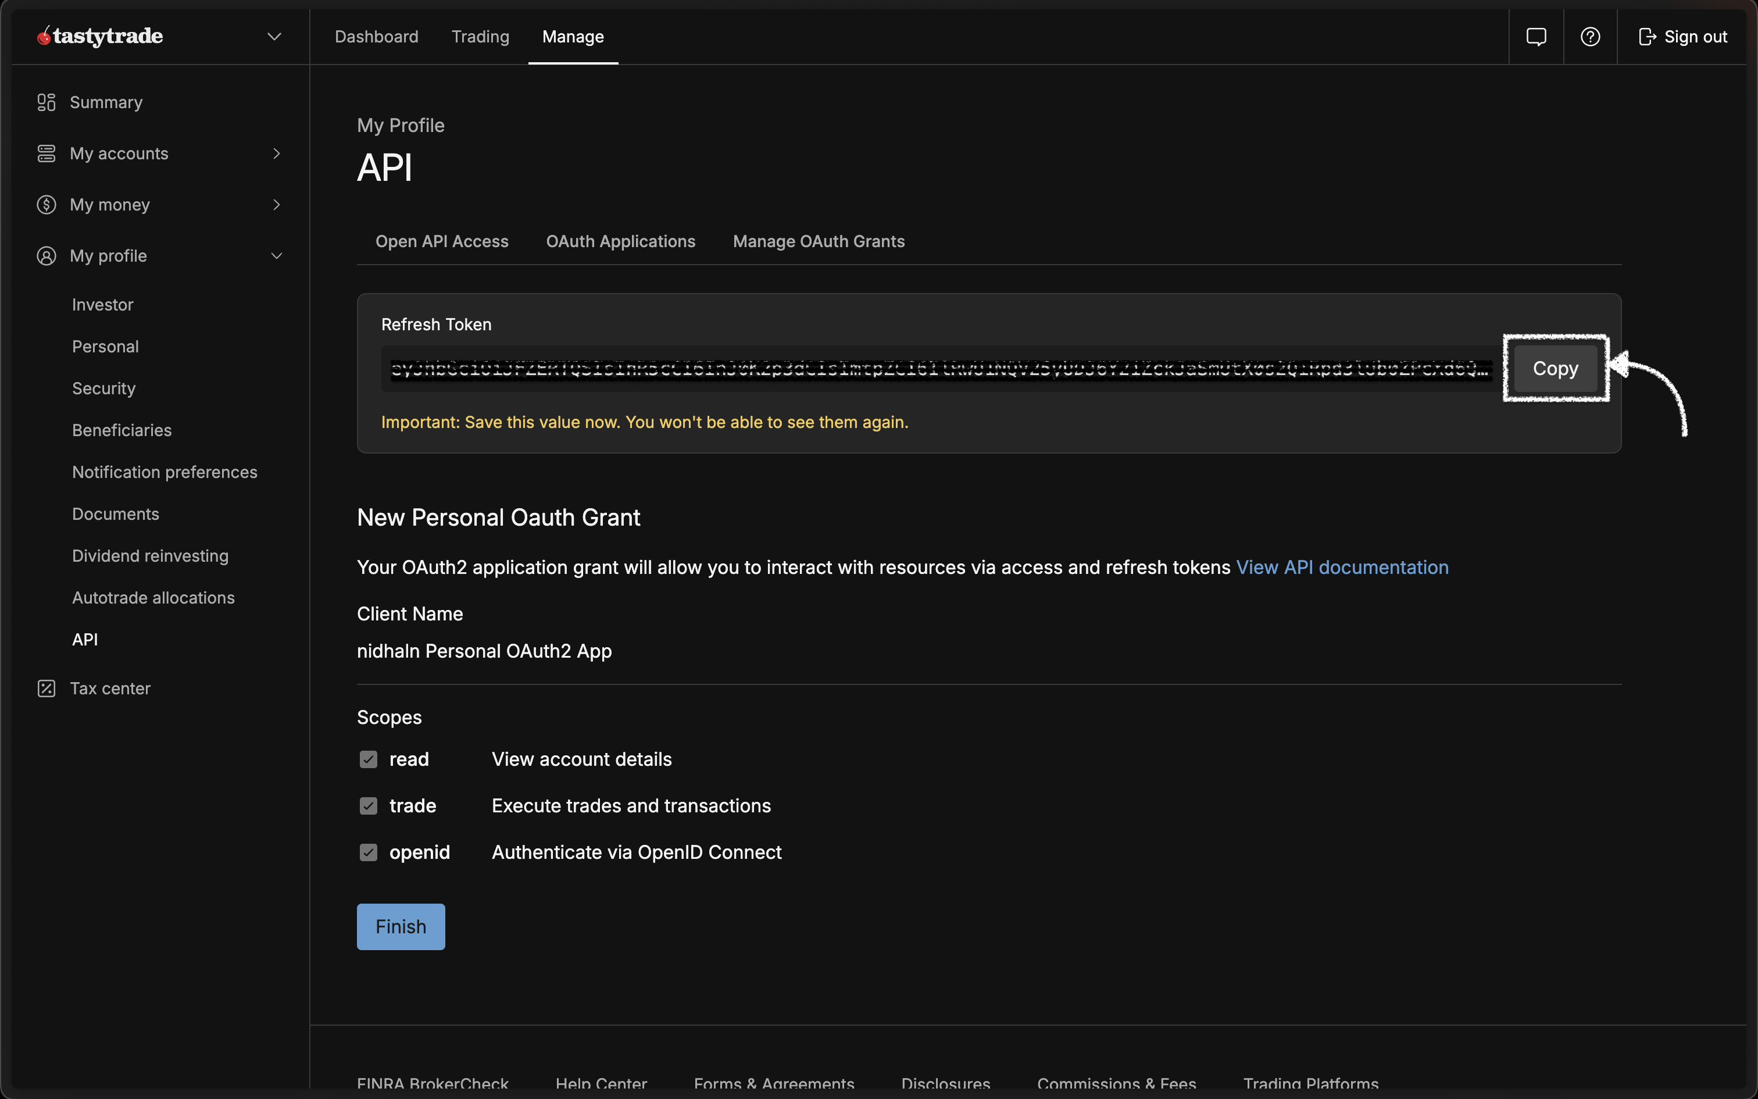
Task: Switch to the OAuth Applications tab
Action: (x=620, y=241)
